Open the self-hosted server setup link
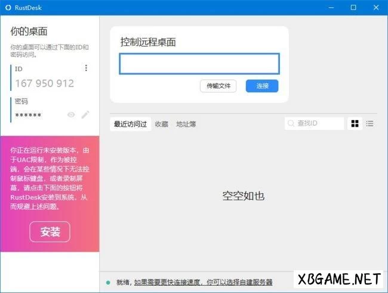Screen dimensions: 388x293 [203, 282]
